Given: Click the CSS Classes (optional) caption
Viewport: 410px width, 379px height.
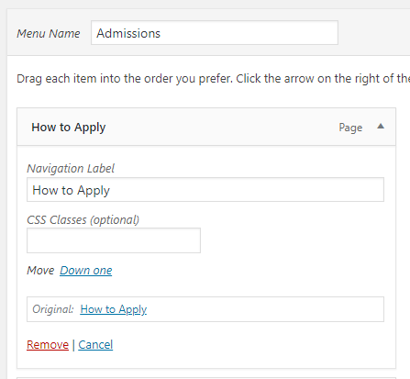Looking at the screenshot, I should pyautogui.click(x=83, y=220).
